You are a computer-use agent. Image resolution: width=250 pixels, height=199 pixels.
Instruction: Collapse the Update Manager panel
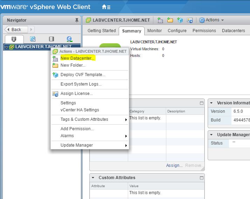(211, 135)
